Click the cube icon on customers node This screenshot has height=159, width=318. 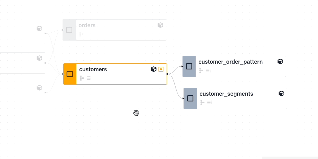(154, 69)
